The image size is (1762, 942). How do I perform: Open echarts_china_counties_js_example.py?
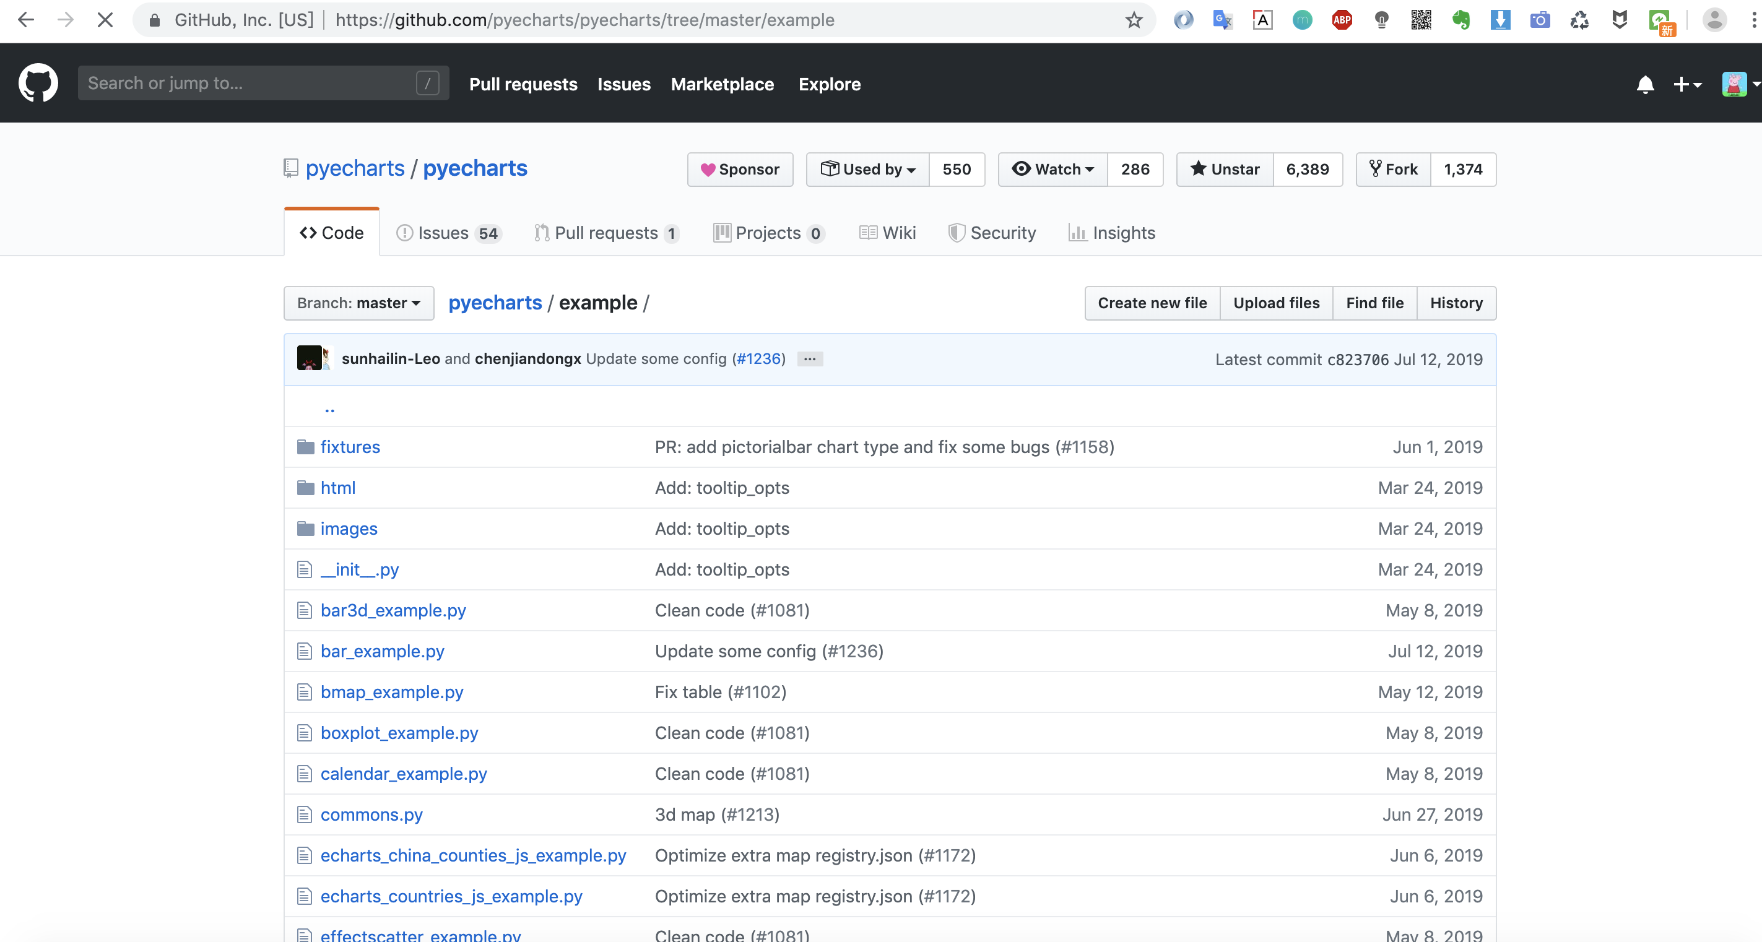point(474,855)
